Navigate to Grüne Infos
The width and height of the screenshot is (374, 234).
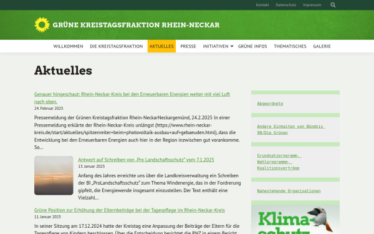click(x=252, y=46)
